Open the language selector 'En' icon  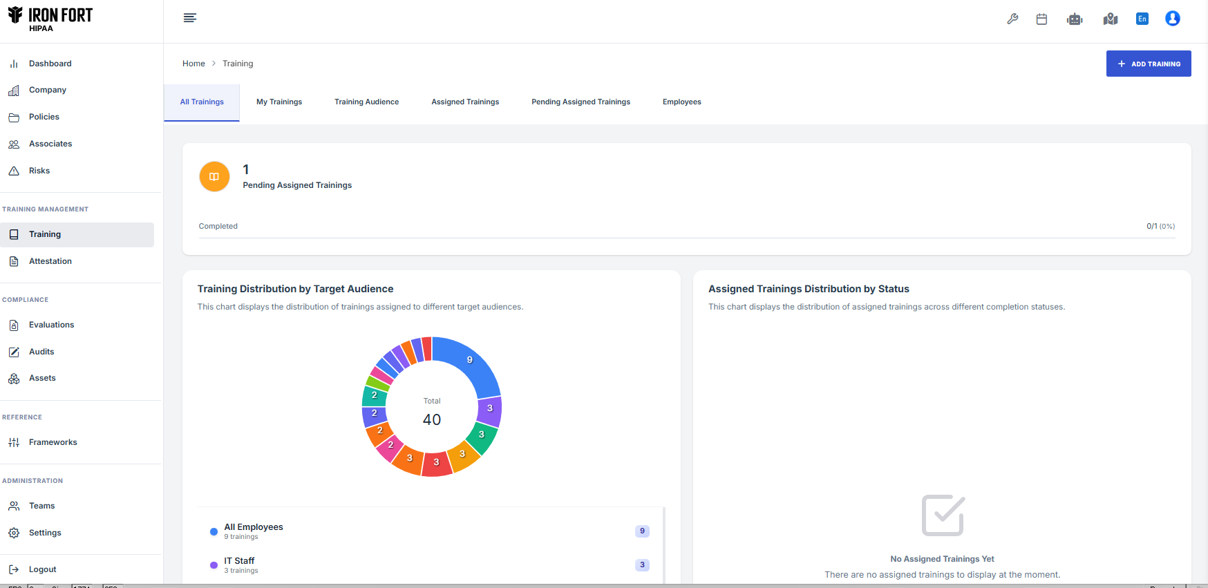click(x=1142, y=19)
